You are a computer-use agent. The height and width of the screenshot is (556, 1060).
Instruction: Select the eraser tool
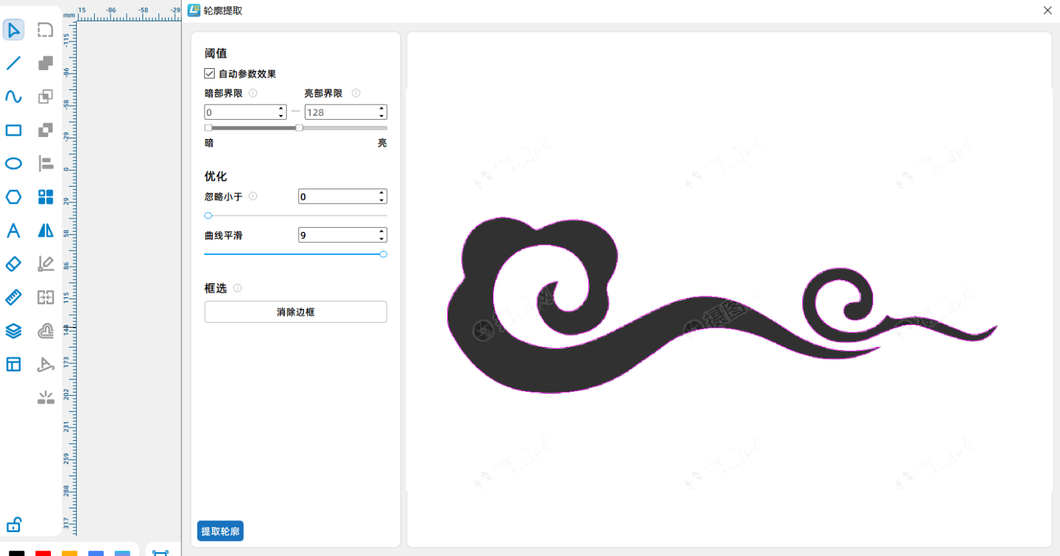pyautogui.click(x=13, y=264)
